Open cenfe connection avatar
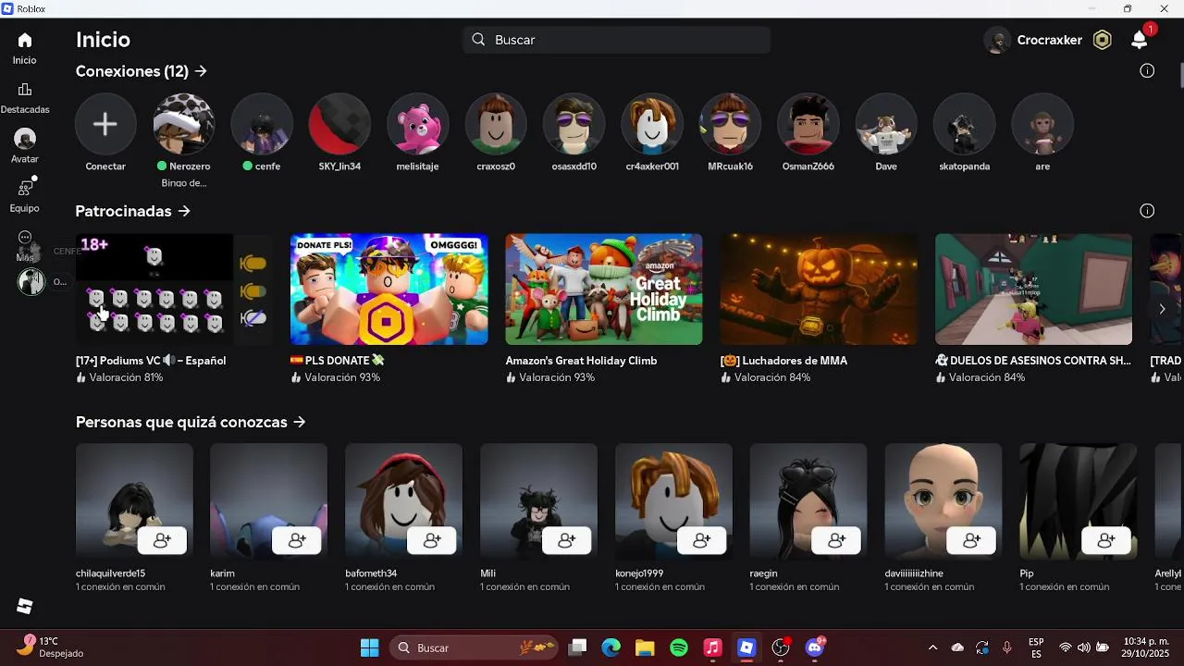 (x=262, y=124)
